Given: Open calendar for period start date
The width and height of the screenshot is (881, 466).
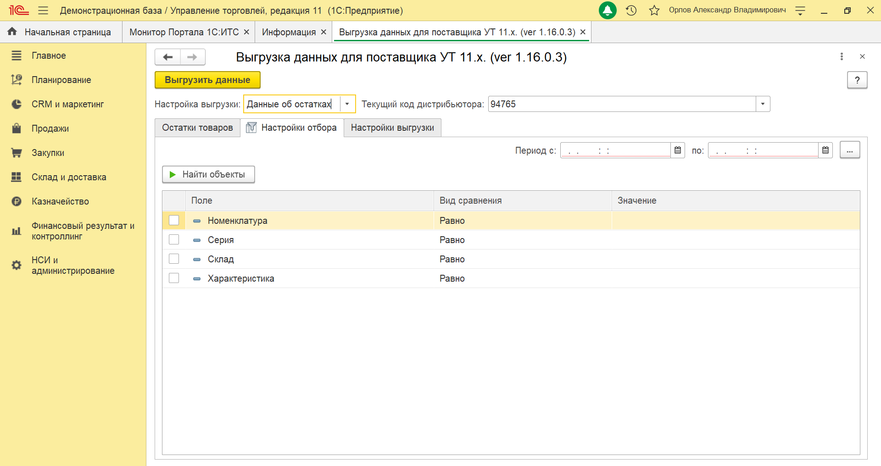Looking at the screenshot, I should [x=678, y=150].
